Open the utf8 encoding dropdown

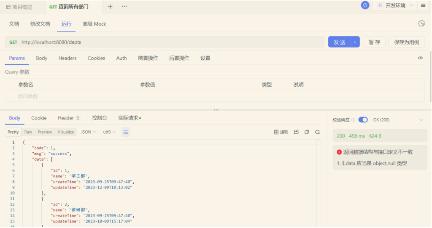(x=109, y=132)
